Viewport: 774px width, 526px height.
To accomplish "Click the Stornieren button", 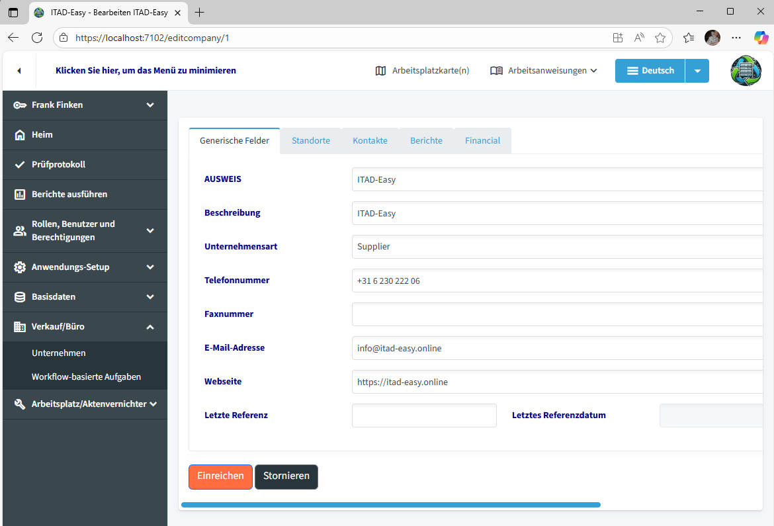I will (x=286, y=476).
